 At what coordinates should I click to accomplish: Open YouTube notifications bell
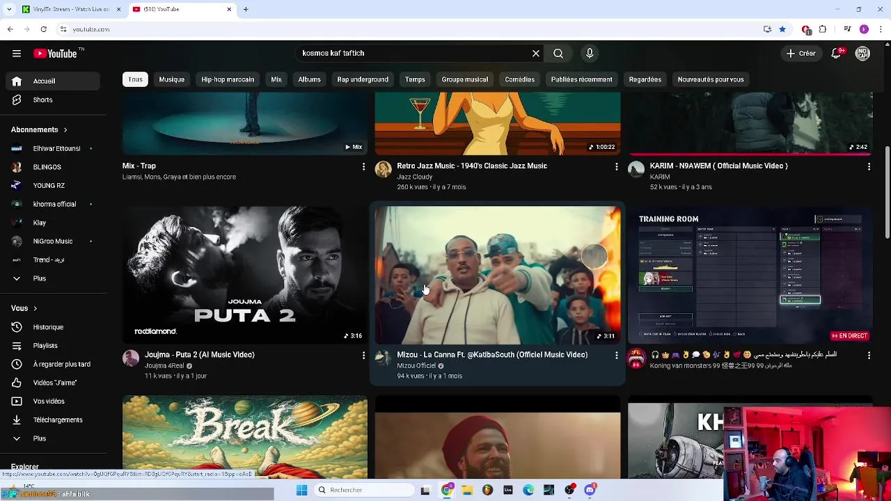[837, 54]
